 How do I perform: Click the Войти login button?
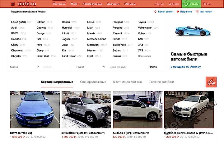pyautogui.click(x=207, y=4)
